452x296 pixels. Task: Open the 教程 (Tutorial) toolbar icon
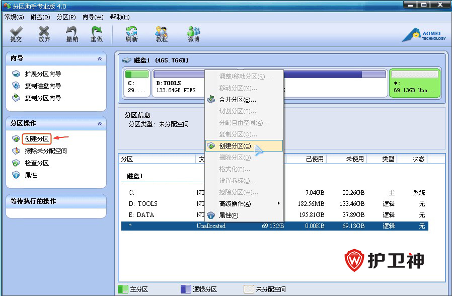pos(162,34)
